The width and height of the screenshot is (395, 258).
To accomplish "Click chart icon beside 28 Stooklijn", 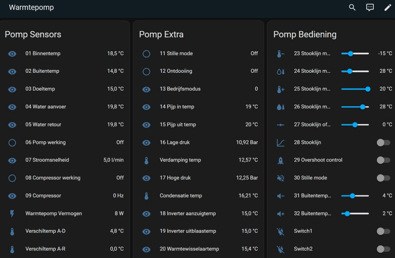I will (280, 143).
